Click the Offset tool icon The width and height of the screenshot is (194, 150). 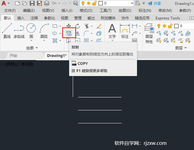tap(99, 40)
